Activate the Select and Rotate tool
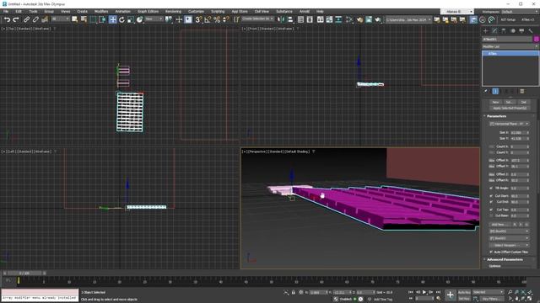 pos(121,19)
